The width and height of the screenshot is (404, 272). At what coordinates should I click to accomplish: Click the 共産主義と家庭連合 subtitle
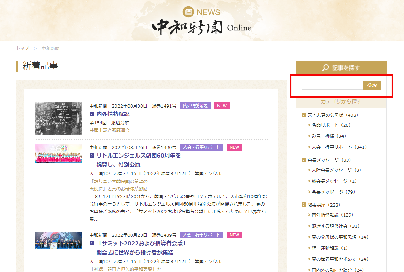(x=110, y=130)
